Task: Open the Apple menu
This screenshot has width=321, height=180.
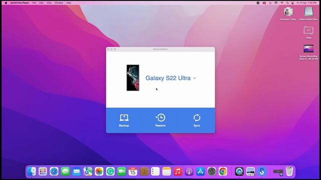Action: [x=6, y=3]
